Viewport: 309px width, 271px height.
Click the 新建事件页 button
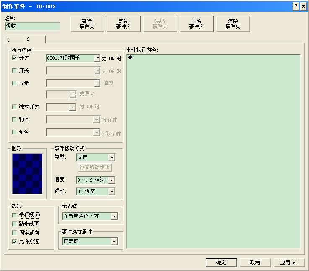[87, 24]
